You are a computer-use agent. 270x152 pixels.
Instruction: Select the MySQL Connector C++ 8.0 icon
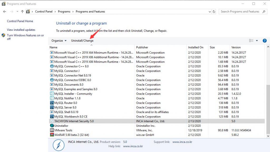pos(52,66)
